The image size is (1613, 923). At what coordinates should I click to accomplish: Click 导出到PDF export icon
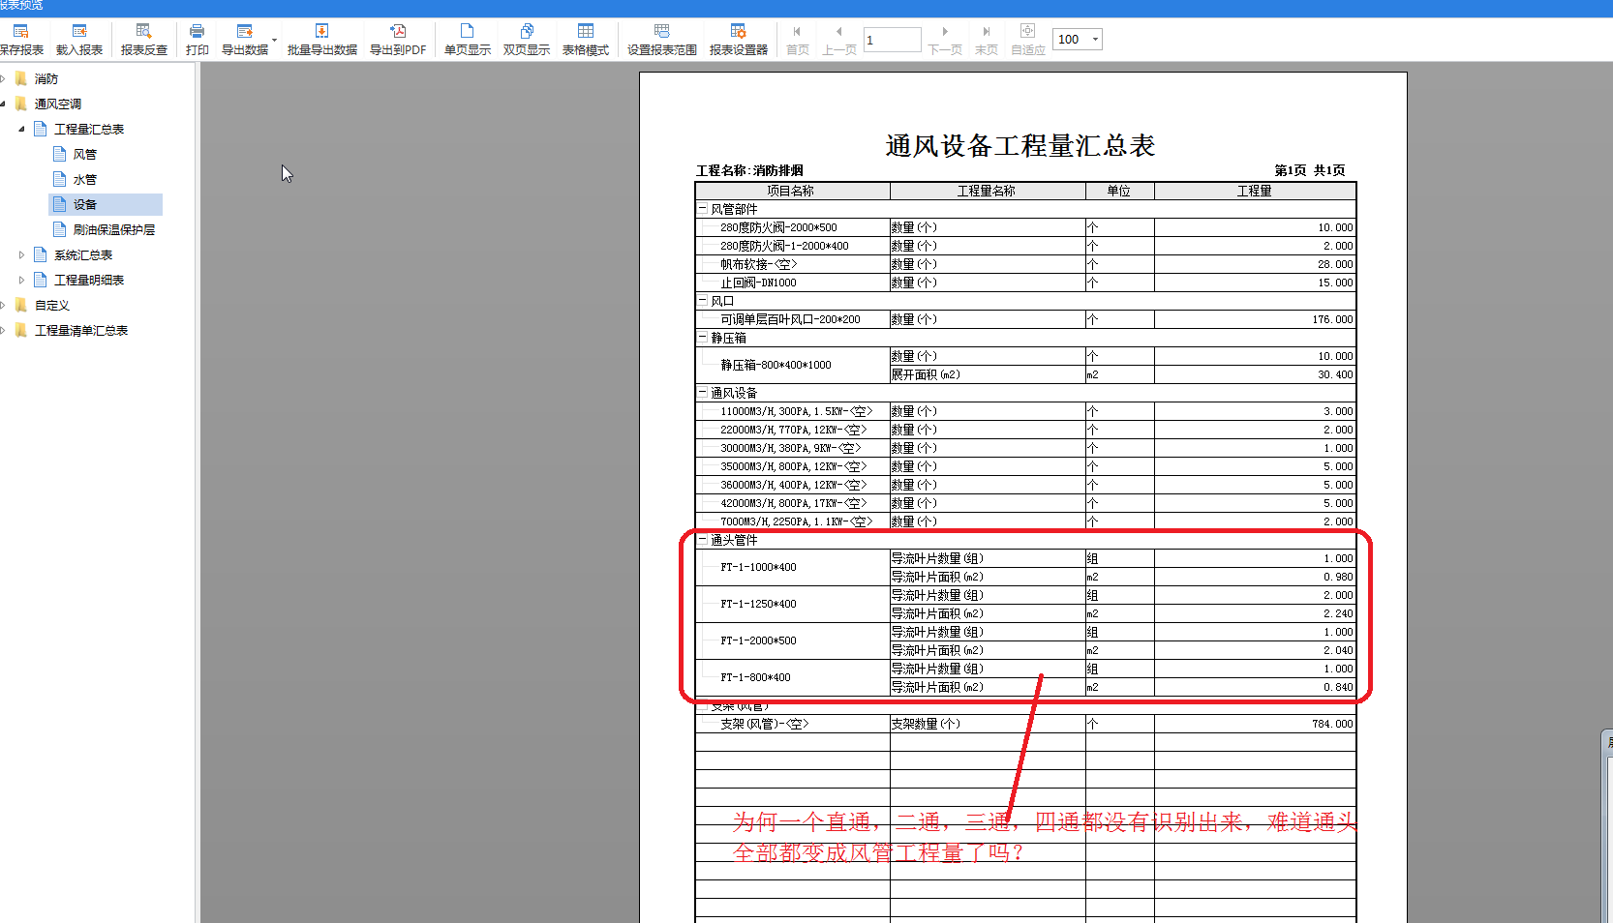tap(398, 40)
